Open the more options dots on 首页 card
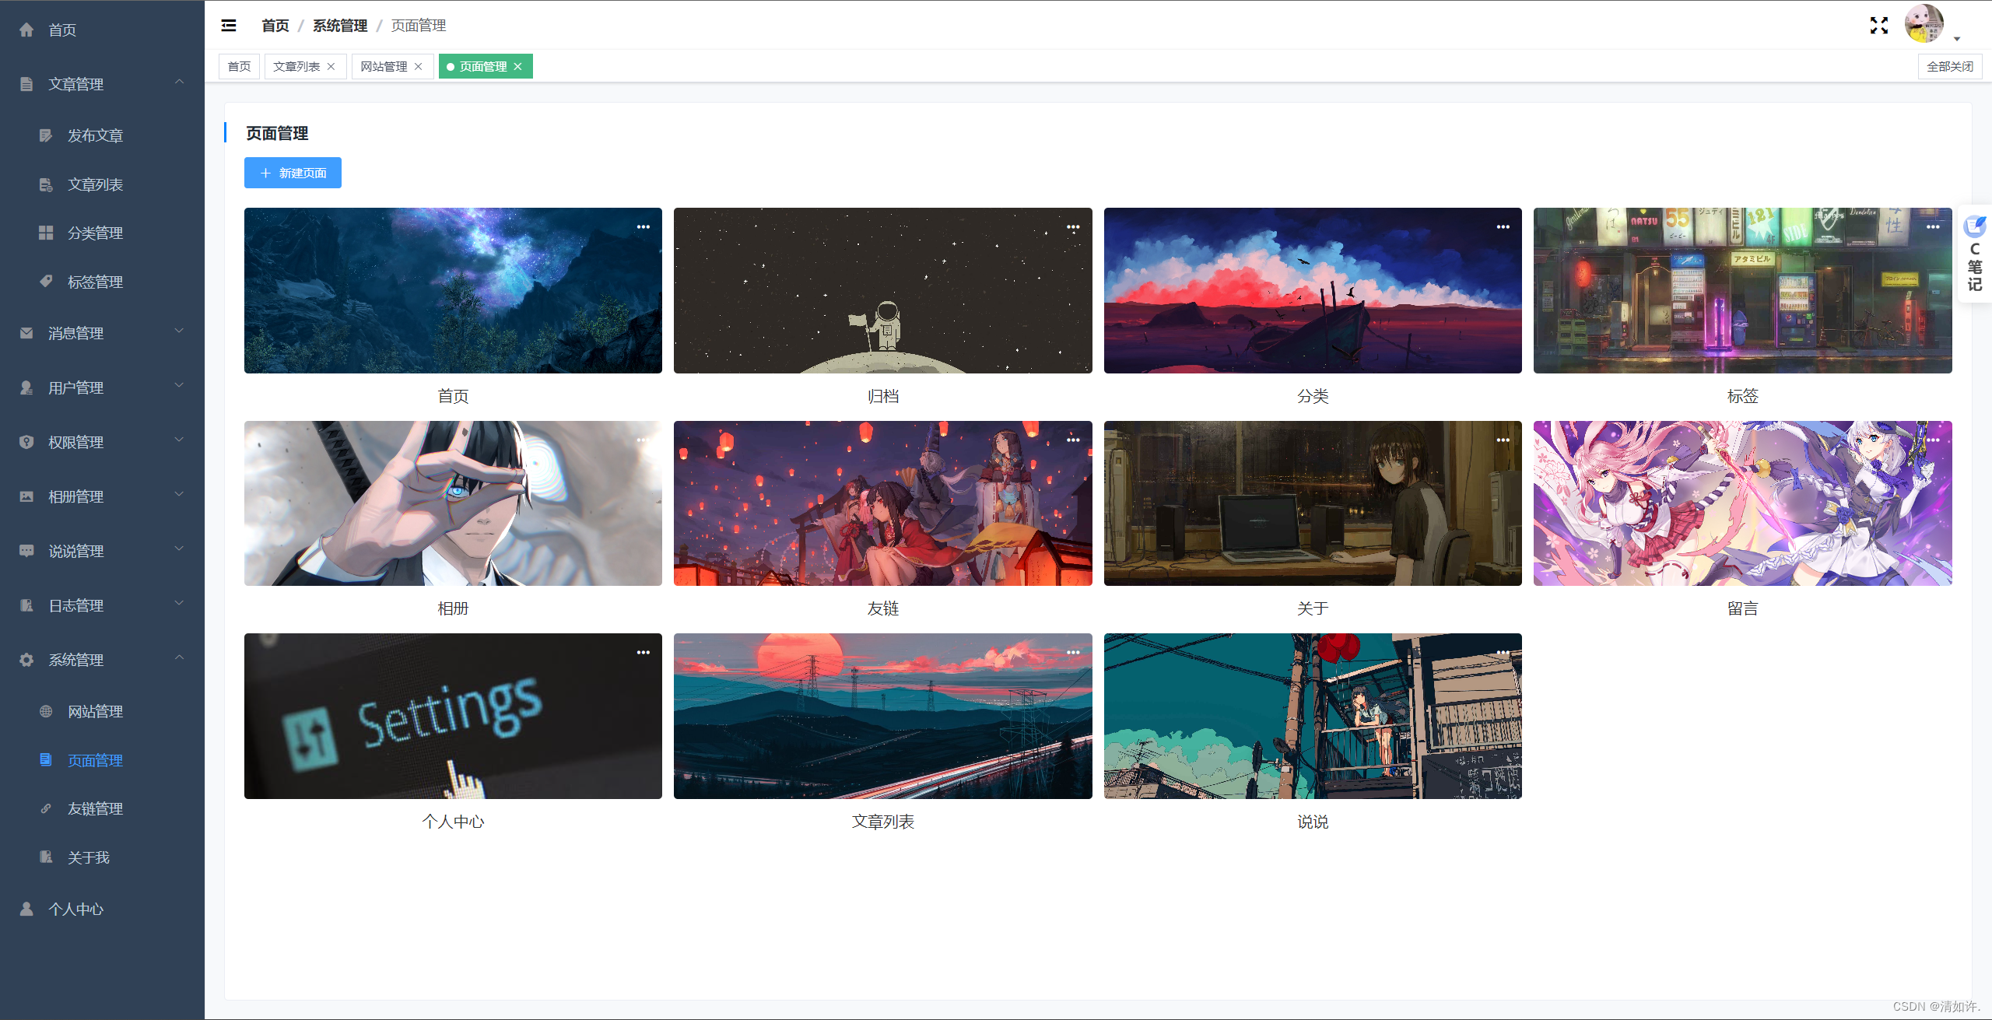Viewport: 1992px width, 1020px height. 644,227
